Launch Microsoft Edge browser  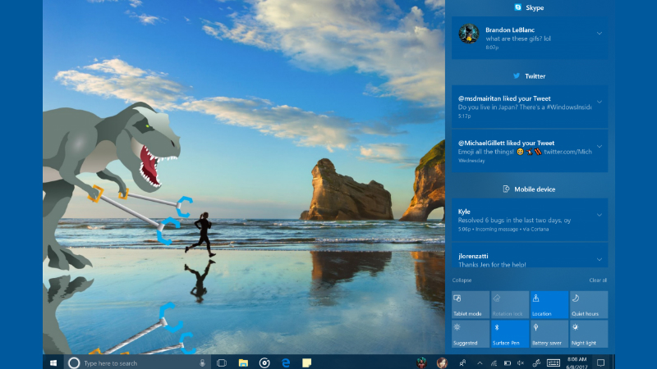tap(286, 362)
